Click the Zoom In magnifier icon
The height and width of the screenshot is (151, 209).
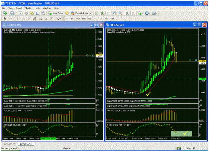click(114, 13)
